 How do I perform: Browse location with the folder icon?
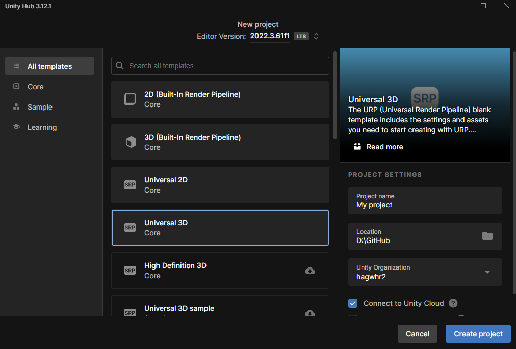(487, 236)
